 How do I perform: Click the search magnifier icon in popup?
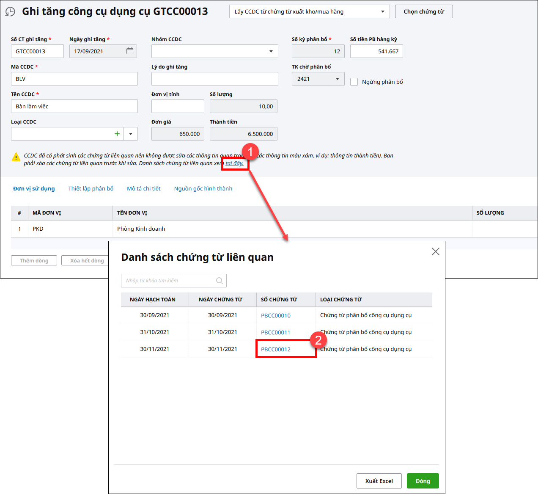[219, 281]
